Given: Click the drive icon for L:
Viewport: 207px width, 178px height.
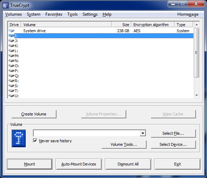Looking at the screenshot, I should coord(11,51).
